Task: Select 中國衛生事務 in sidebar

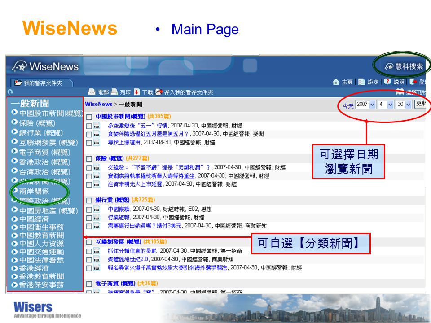Action: 41,227
